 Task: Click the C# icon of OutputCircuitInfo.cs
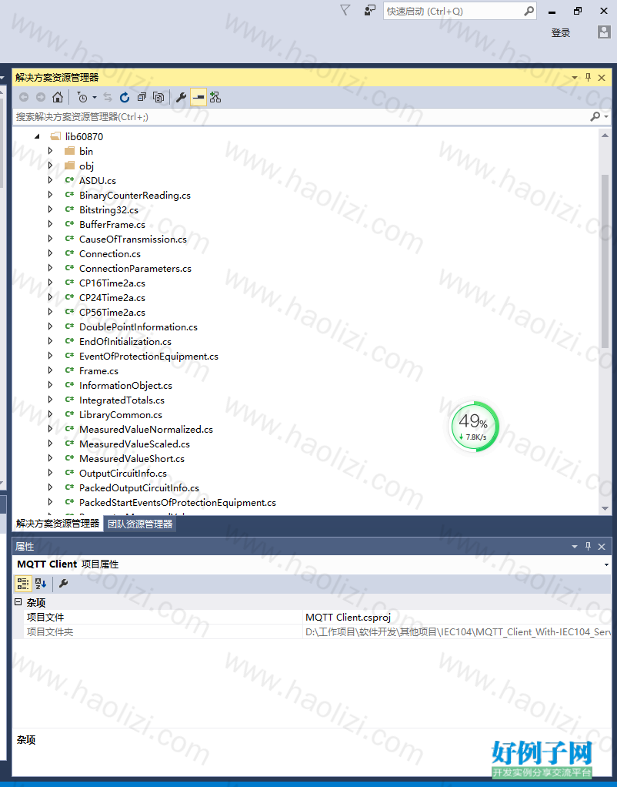(70, 472)
